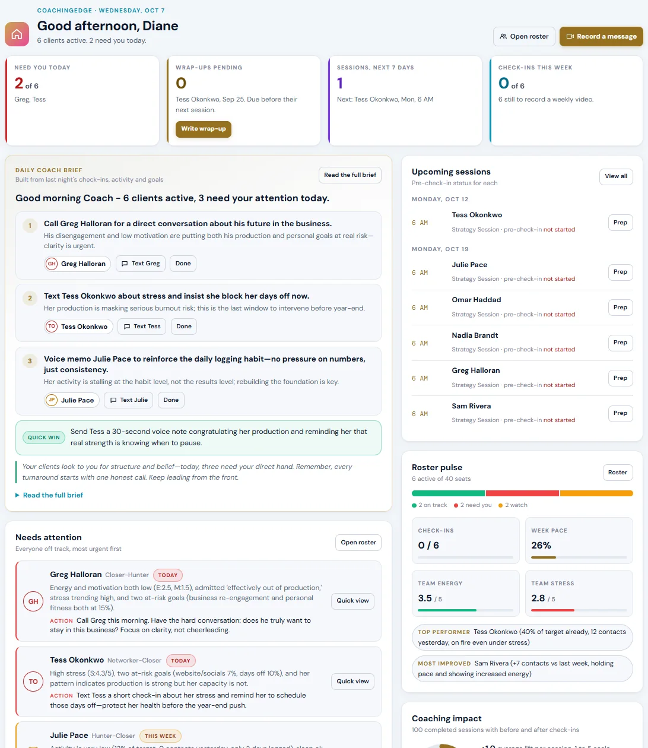The image size is (648, 748).
Task: Select the Check-ins 0 / 6 tile
Action: pyautogui.click(x=466, y=541)
